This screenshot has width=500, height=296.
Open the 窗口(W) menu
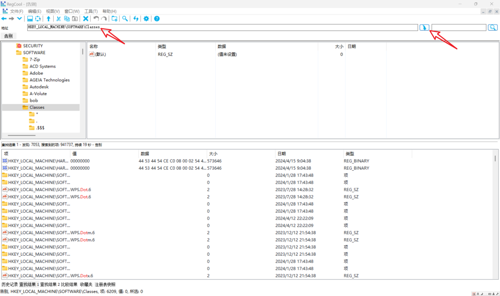click(x=72, y=11)
